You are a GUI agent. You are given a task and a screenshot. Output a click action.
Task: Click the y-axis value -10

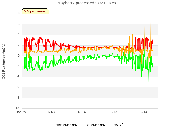point(17,108)
